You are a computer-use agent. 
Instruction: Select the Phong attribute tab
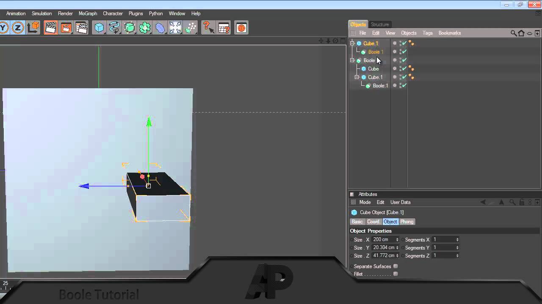point(407,222)
